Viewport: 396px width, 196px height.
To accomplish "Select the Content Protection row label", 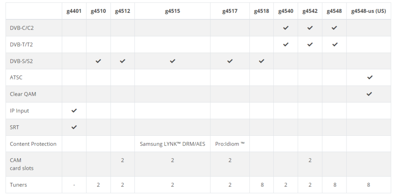I will pos(33,144).
